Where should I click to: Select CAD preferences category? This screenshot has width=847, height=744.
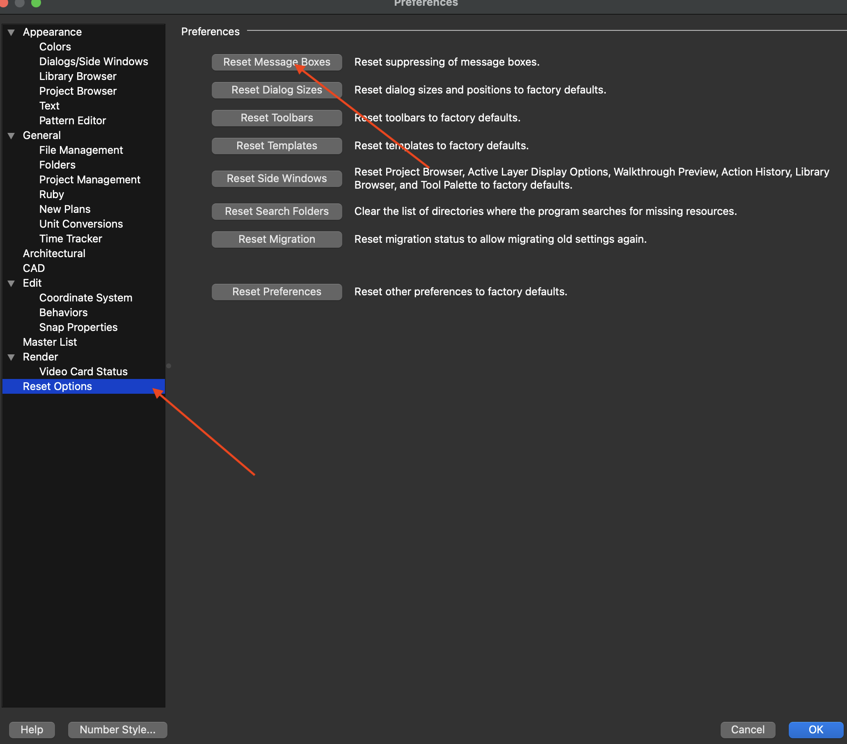[34, 268]
